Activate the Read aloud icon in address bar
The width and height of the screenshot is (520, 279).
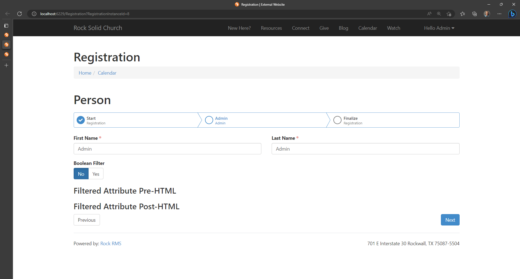[x=430, y=14]
